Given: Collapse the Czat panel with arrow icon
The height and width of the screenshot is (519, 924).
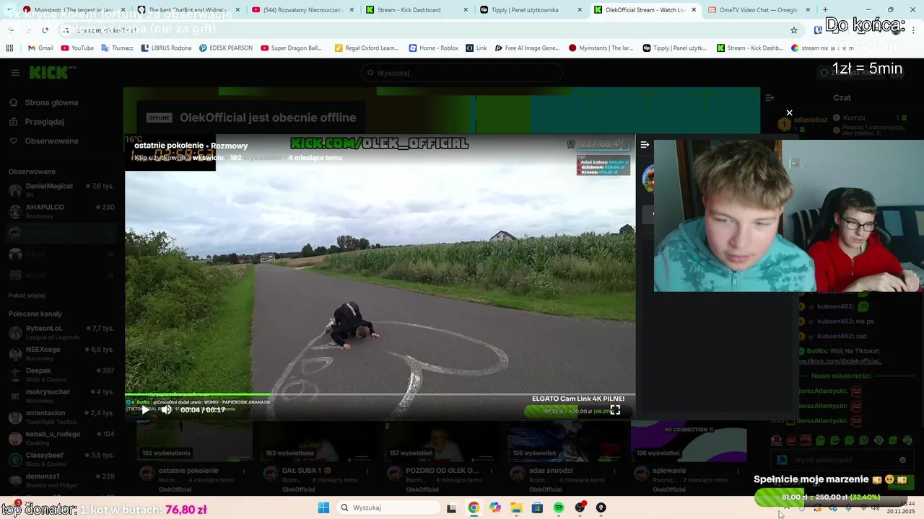Looking at the screenshot, I should (x=770, y=97).
